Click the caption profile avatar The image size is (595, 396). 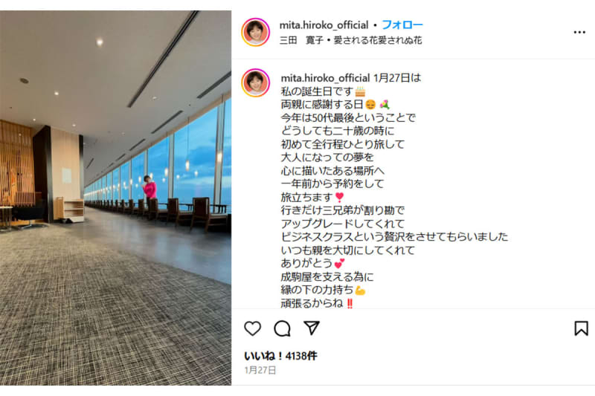[255, 82]
